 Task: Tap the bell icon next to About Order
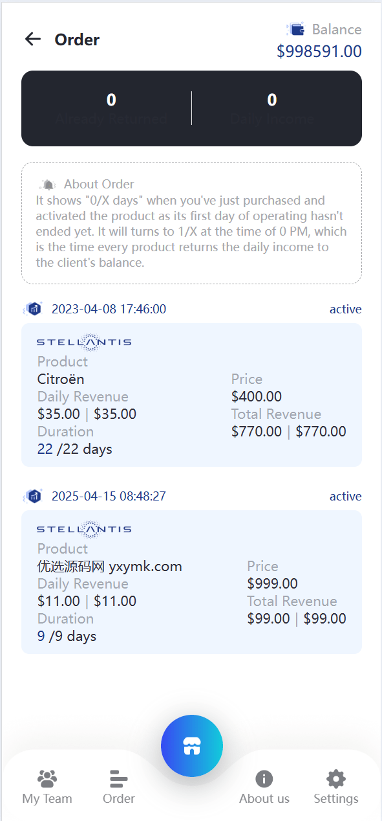pos(48,185)
